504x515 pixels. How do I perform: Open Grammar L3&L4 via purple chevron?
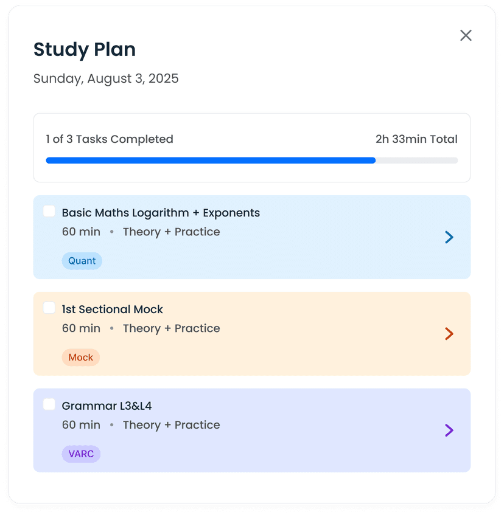(449, 430)
